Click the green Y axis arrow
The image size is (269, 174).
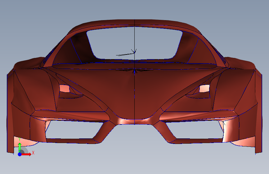(20, 147)
